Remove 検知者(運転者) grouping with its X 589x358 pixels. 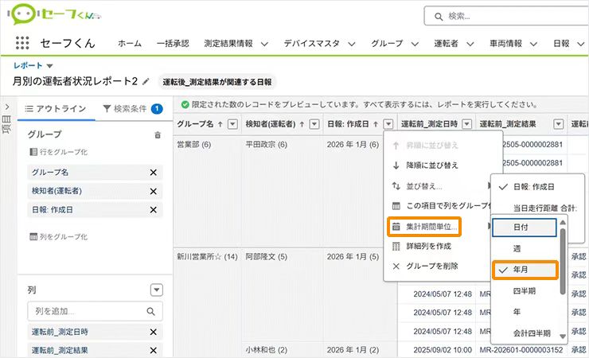click(154, 192)
